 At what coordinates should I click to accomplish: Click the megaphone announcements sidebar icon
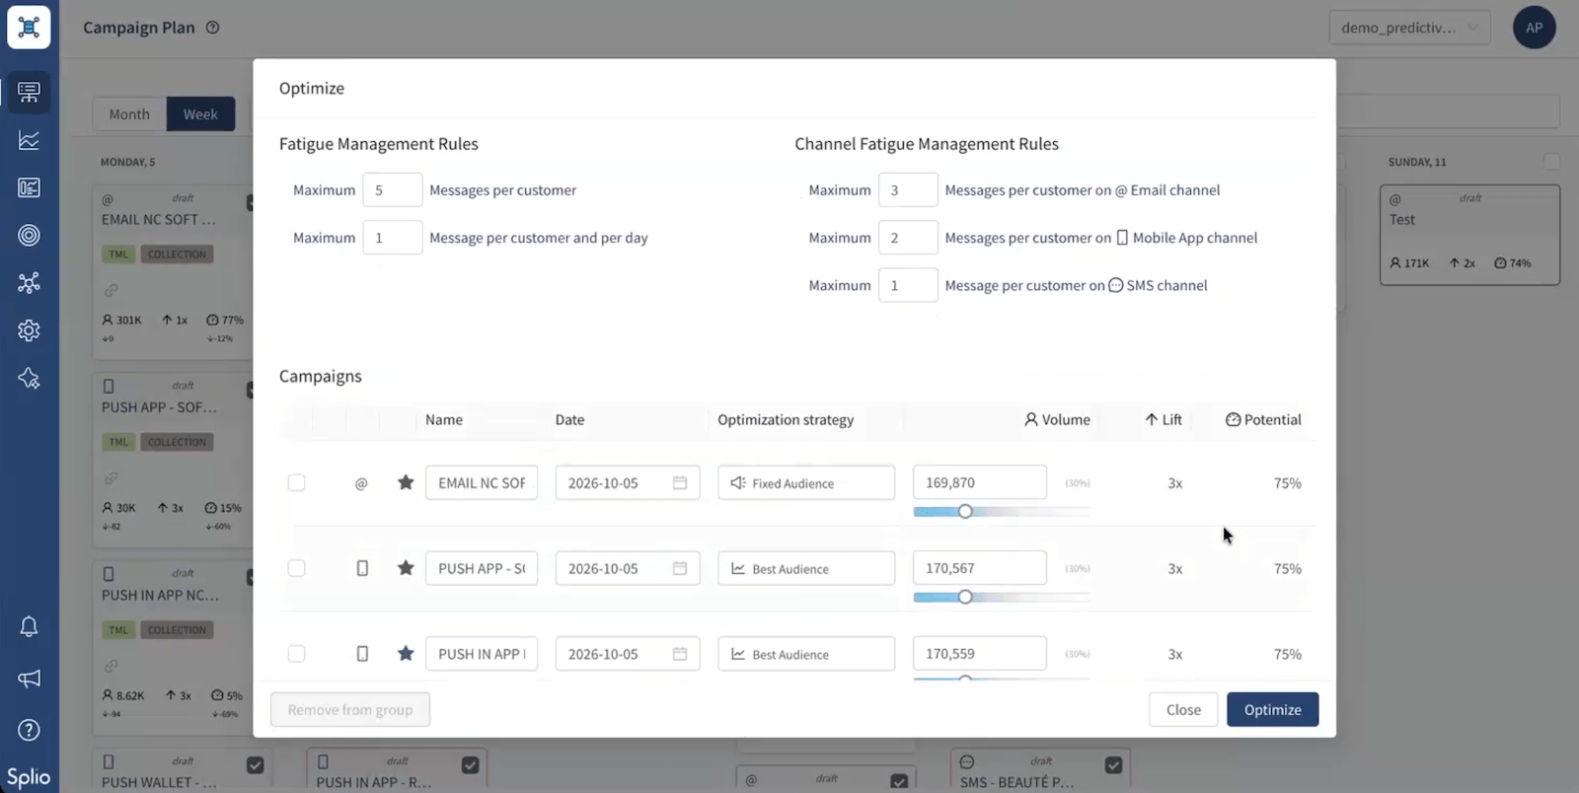click(29, 679)
